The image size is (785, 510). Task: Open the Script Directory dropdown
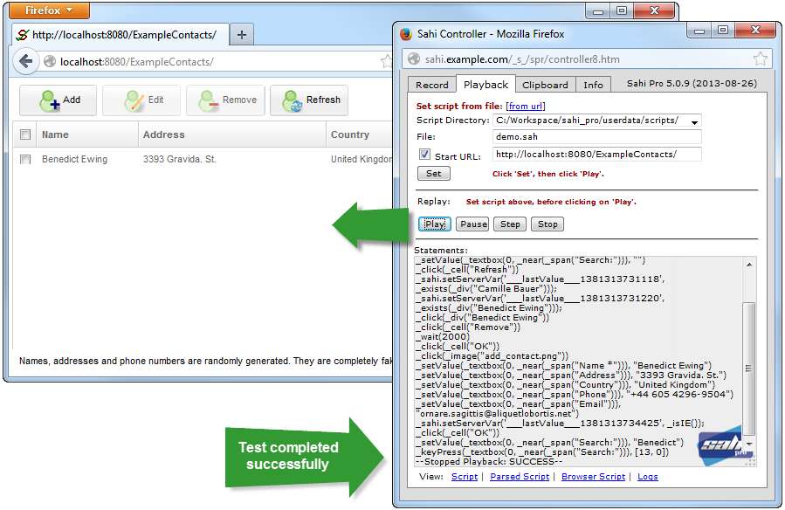pos(694,121)
